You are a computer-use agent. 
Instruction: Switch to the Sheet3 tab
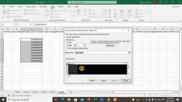pos(35,92)
